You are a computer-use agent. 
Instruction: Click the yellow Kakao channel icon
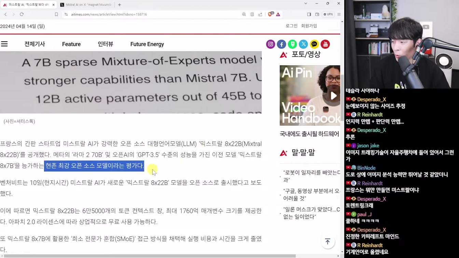pyautogui.click(x=314, y=44)
